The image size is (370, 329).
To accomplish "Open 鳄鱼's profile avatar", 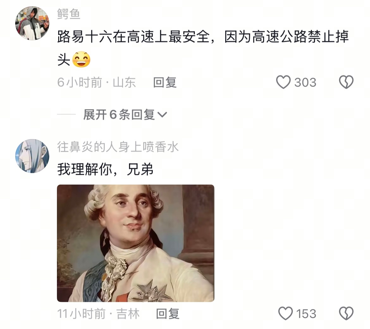I will 32,23.
